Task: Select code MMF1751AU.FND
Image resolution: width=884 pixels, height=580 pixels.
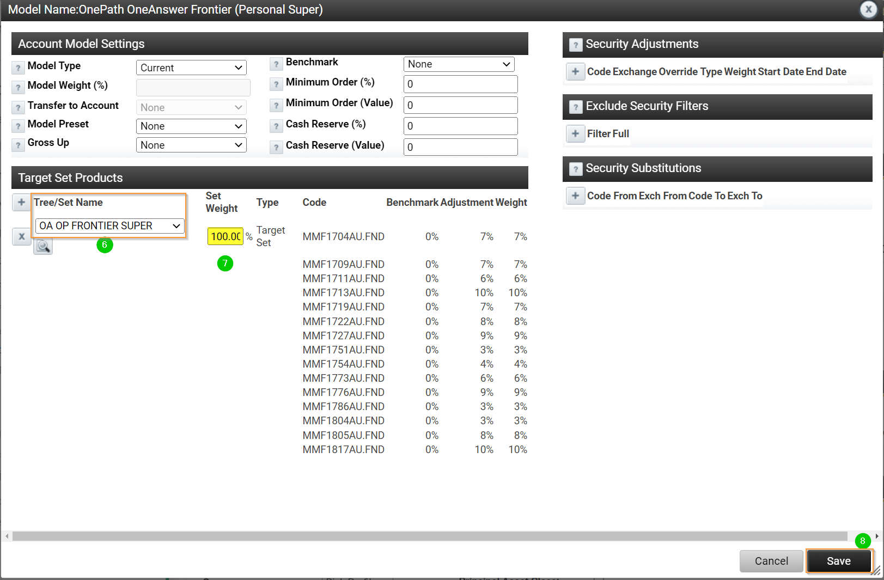Action: 344,350
